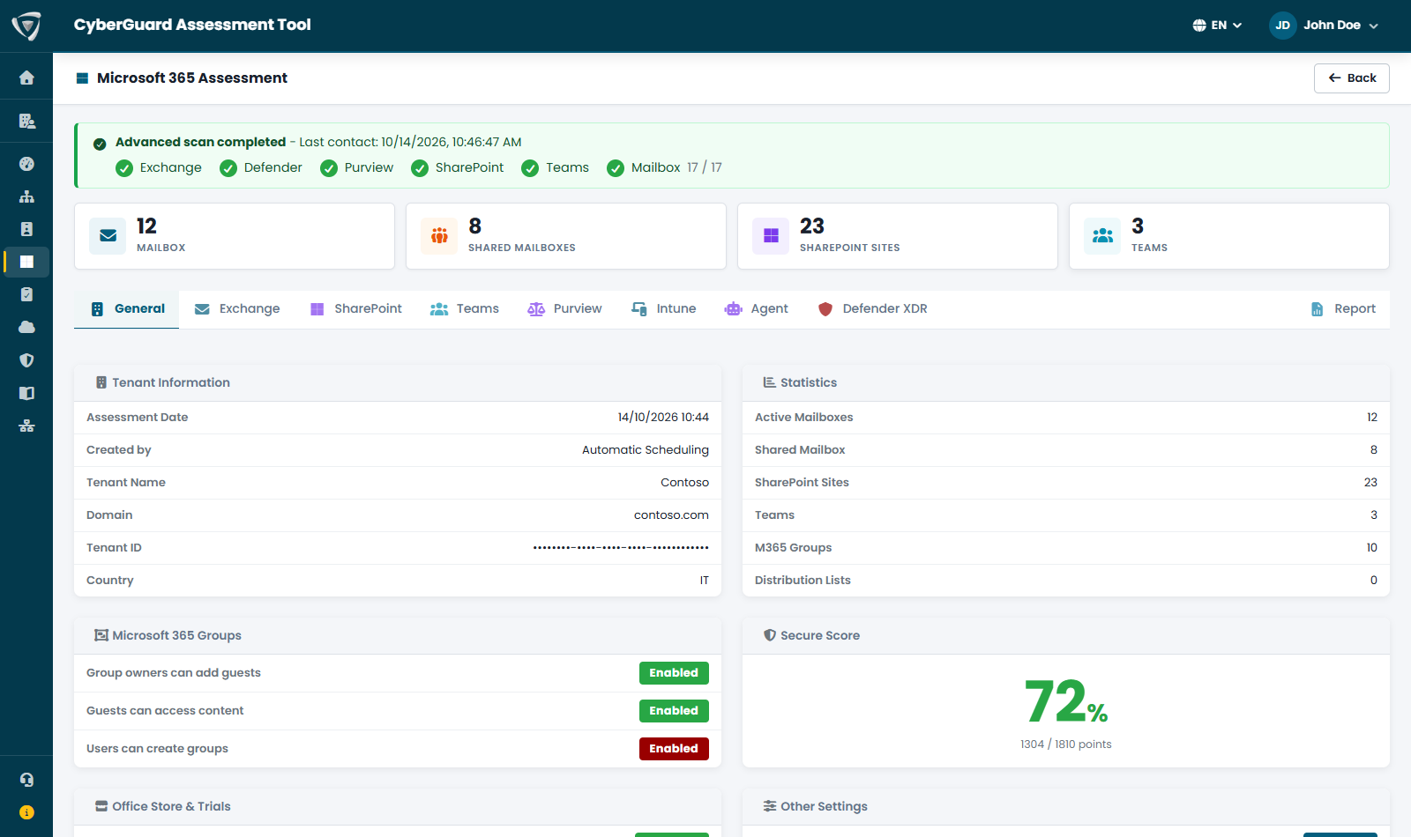Click the John Doe JD avatar

pos(1282,26)
